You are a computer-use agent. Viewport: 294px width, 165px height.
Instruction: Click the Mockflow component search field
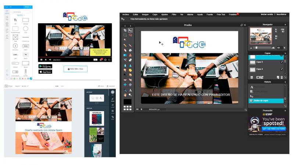pyautogui.click(x=21, y=12)
